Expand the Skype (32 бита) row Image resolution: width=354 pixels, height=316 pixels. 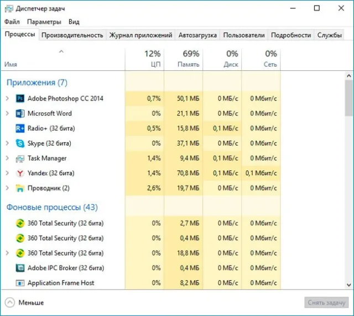pyautogui.click(x=7, y=143)
